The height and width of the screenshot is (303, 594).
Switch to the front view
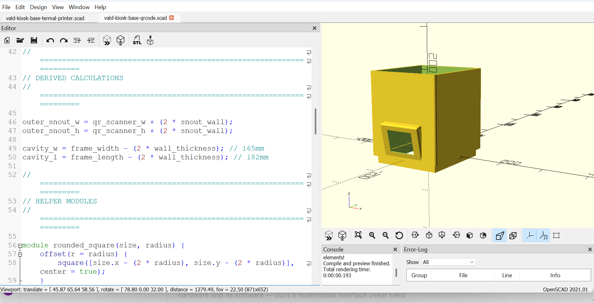coord(470,235)
